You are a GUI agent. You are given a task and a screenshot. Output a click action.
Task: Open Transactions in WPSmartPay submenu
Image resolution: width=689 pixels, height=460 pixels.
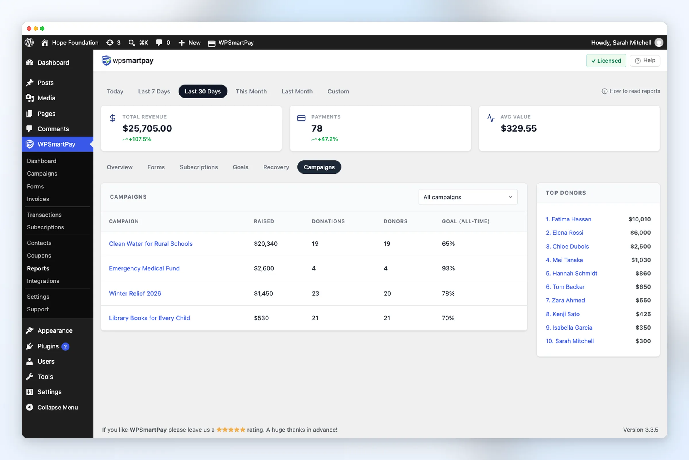tap(44, 215)
